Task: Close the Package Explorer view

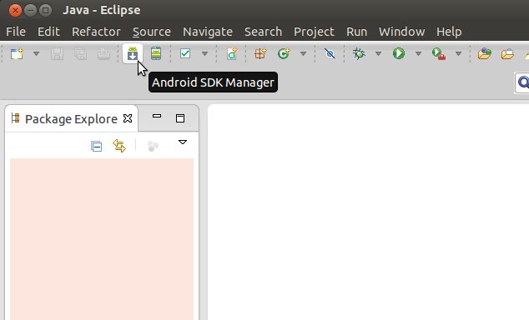Action: [x=128, y=118]
